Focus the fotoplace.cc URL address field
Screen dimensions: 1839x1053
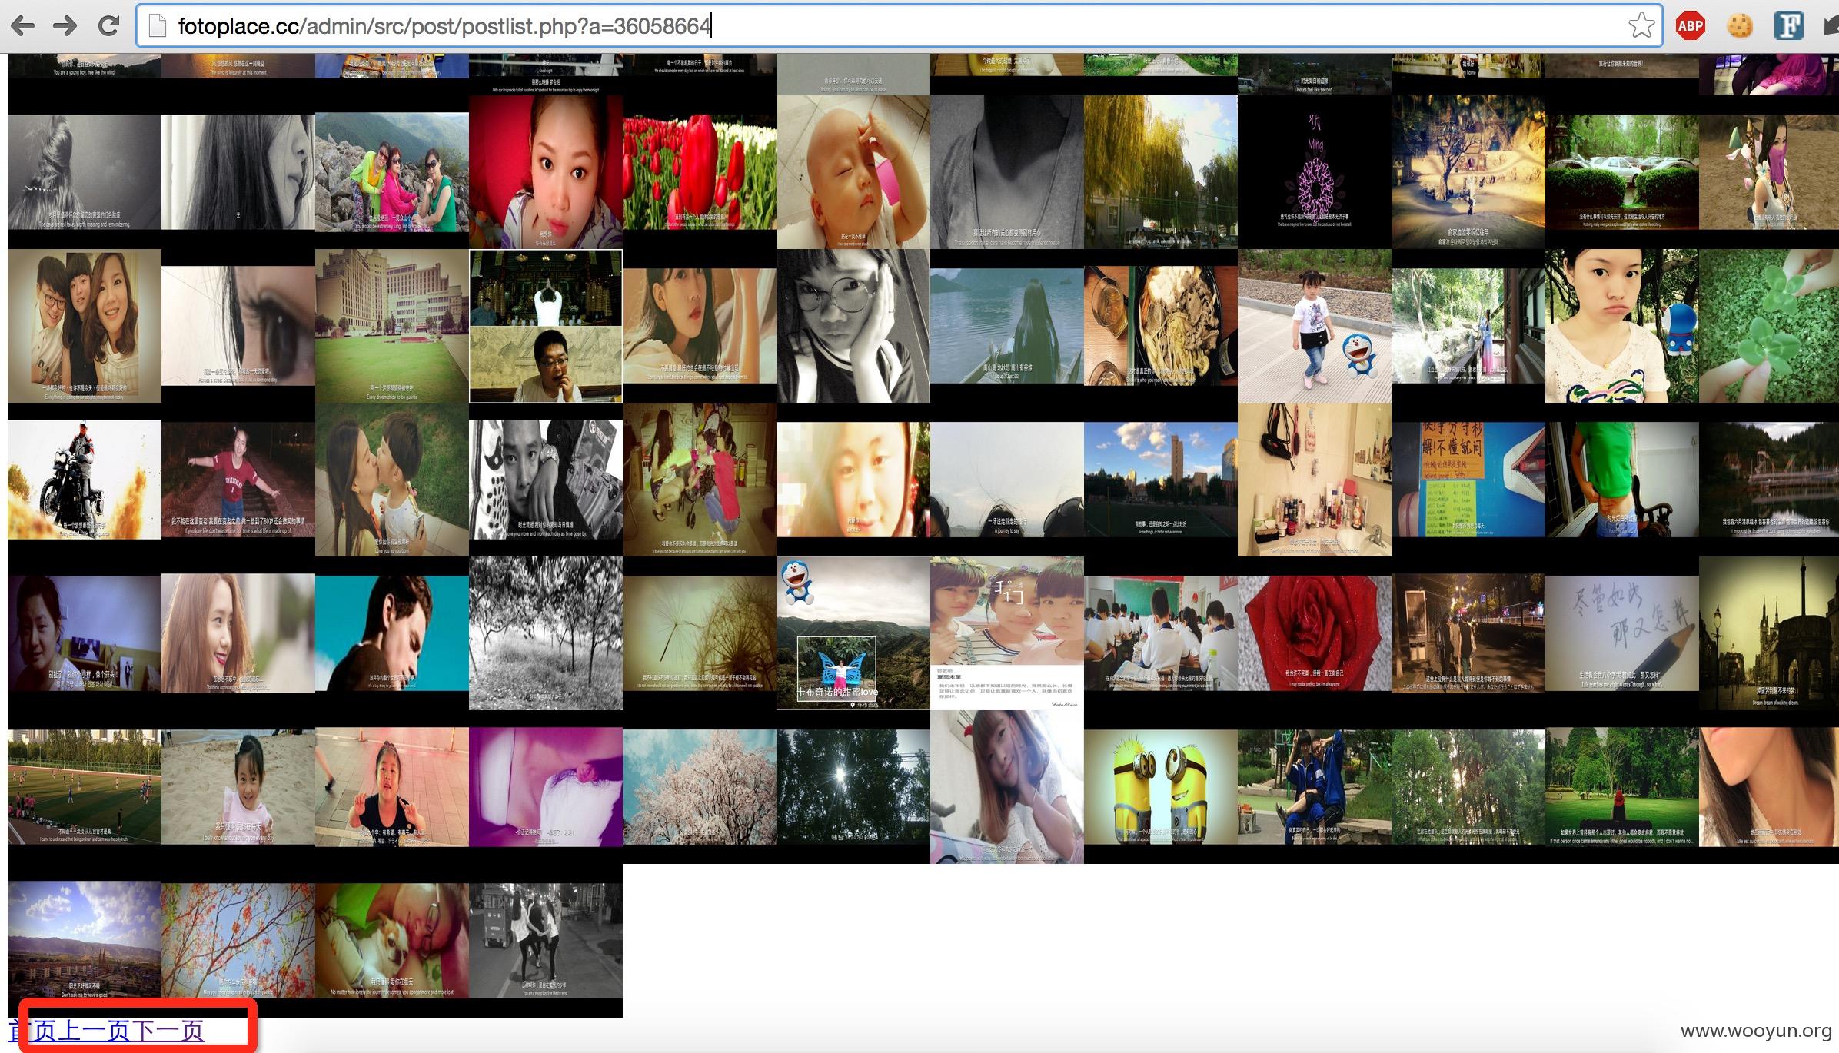(900, 26)
